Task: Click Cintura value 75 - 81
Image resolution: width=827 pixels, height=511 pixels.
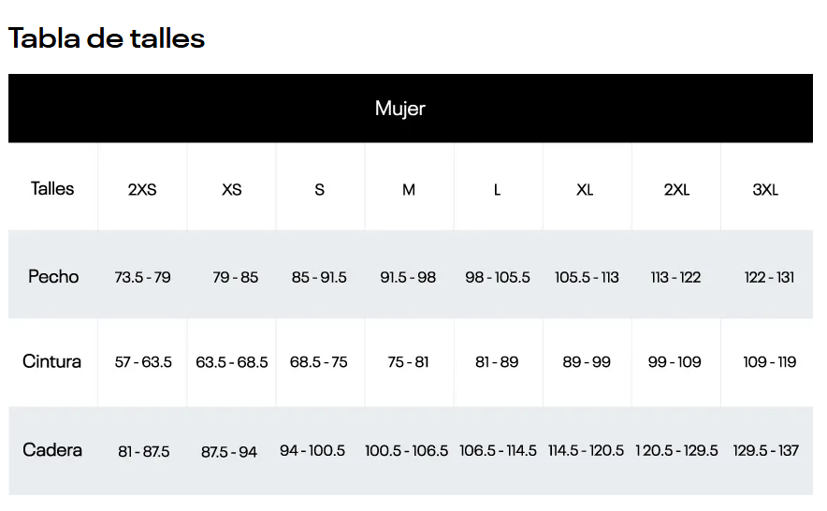Action: (x=409, y=362)
